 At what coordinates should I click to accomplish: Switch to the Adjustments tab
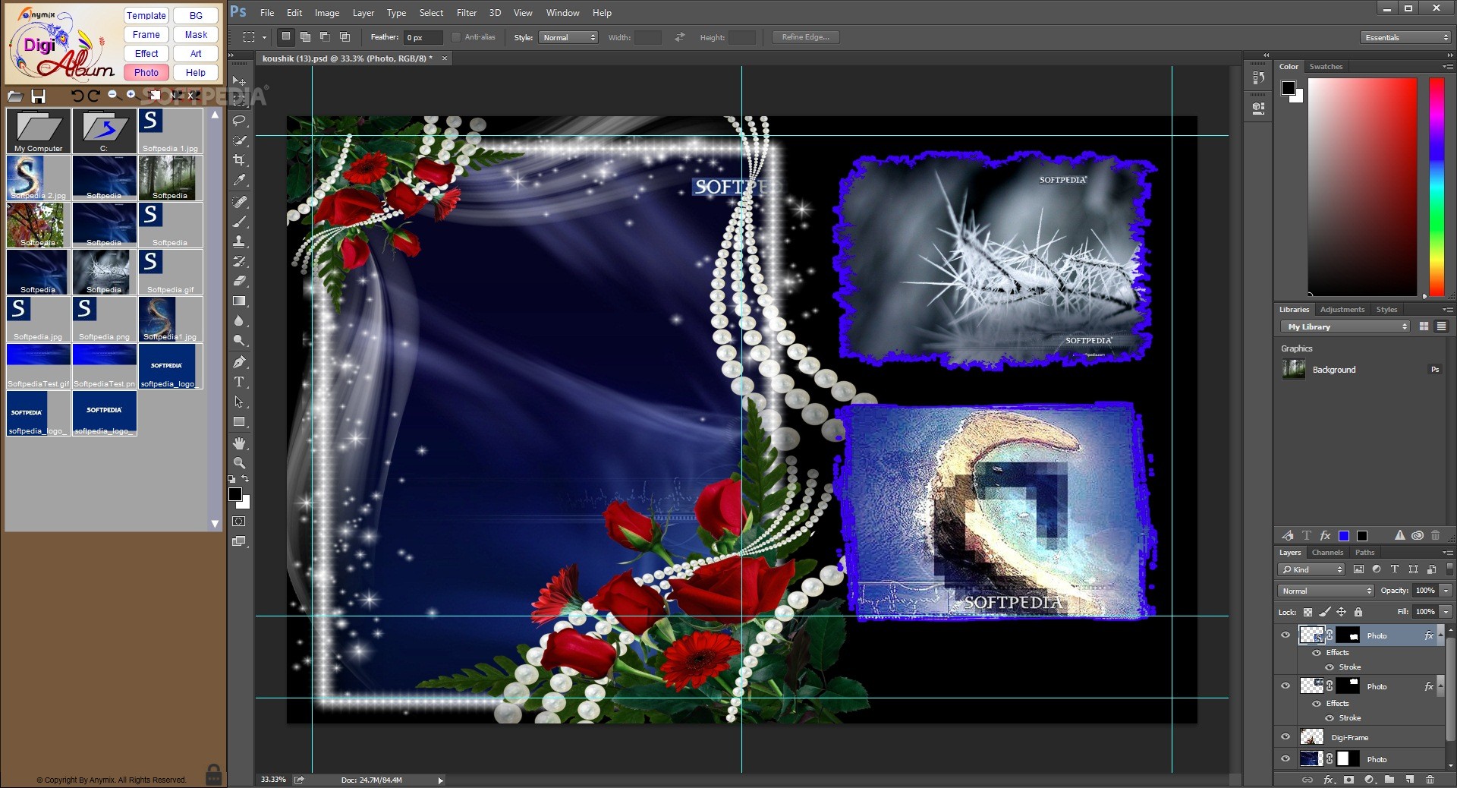click(1342, 310)
